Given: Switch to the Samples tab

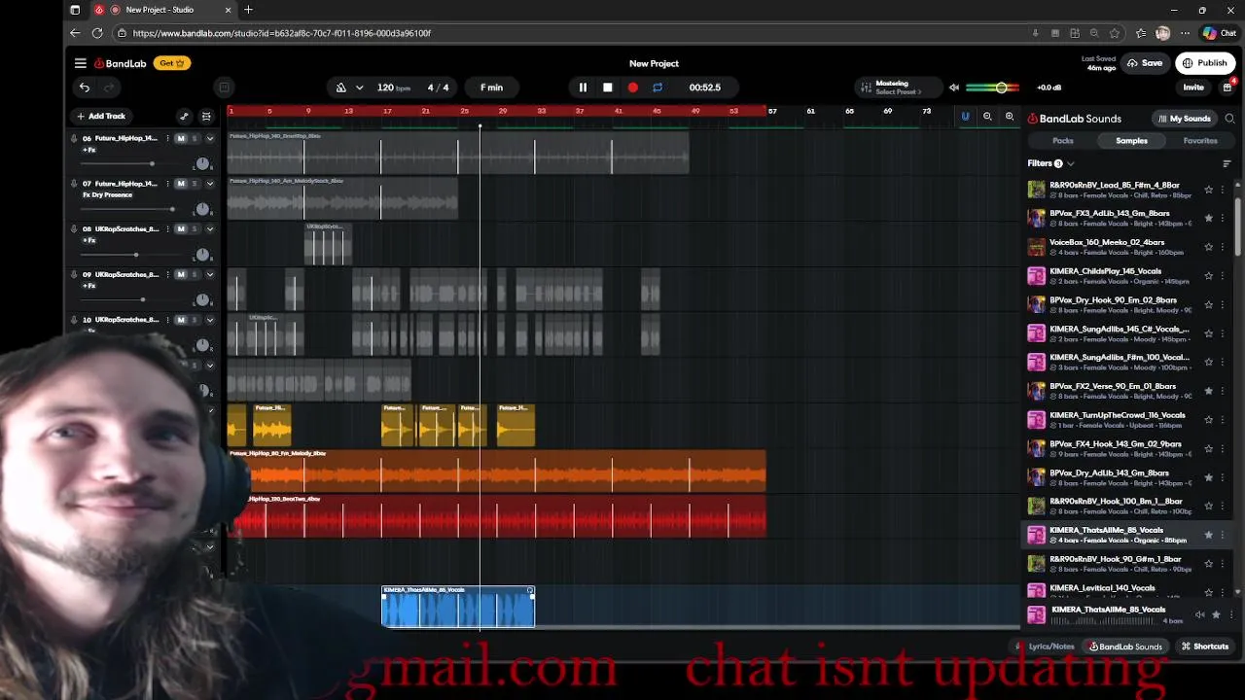Looking at the screenshot, I should [x=1131, y=141].
